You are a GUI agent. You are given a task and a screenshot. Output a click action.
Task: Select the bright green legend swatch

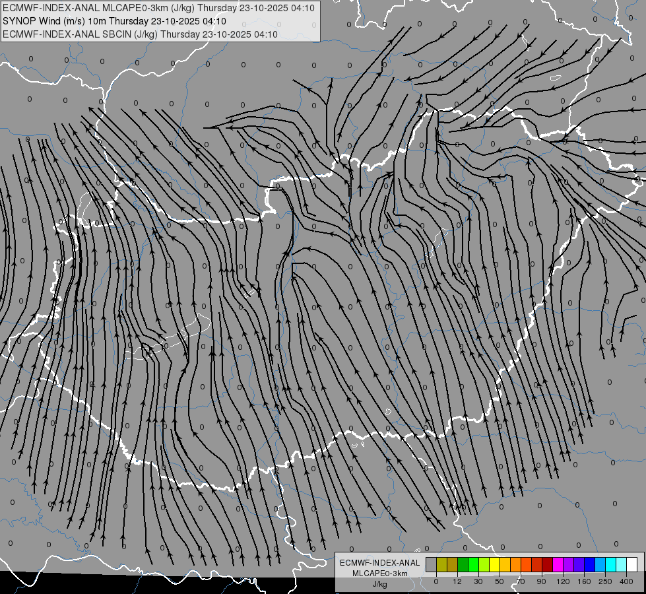tap(473, 564)
